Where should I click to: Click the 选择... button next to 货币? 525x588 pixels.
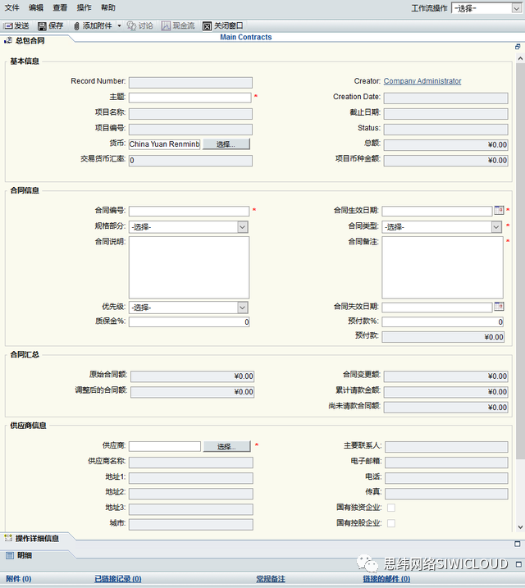226,144
